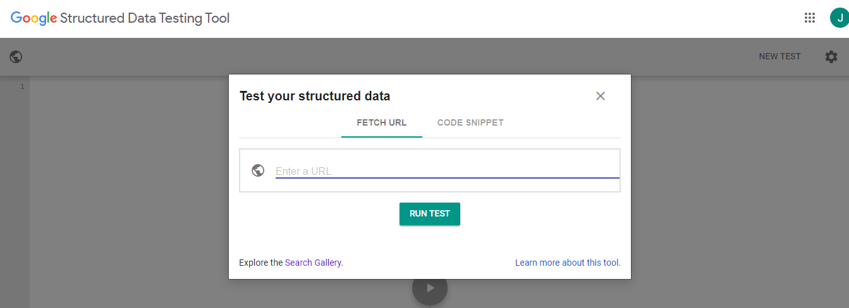Focus the Enter a URL input field
849x308 pixels.
coord(447,171)
